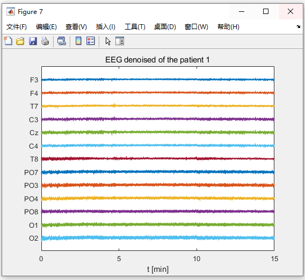Insert Legend using the toolbar icon

tap(91, 41)
